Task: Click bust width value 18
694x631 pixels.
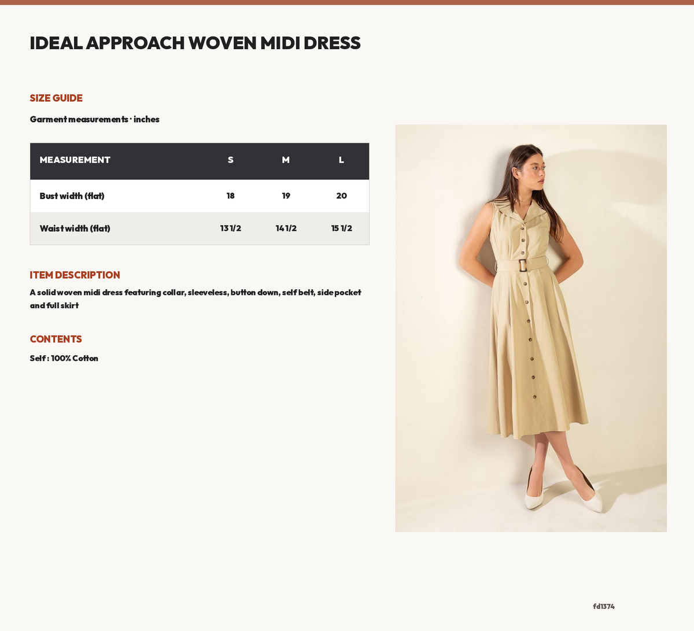Action: (230, 196)
